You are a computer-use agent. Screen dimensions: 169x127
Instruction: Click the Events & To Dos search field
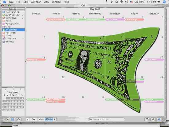[x=106, y=119]
